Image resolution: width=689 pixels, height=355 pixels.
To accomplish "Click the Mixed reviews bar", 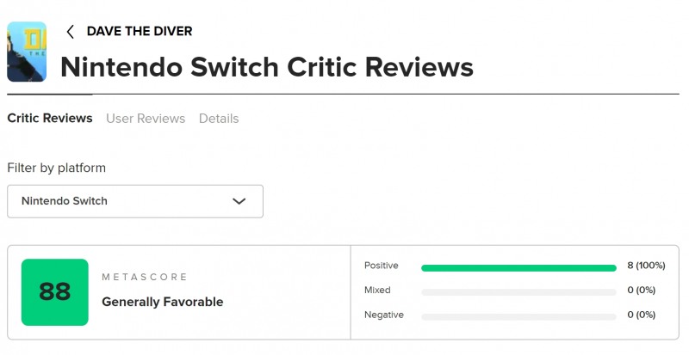I will pos(518,291).
